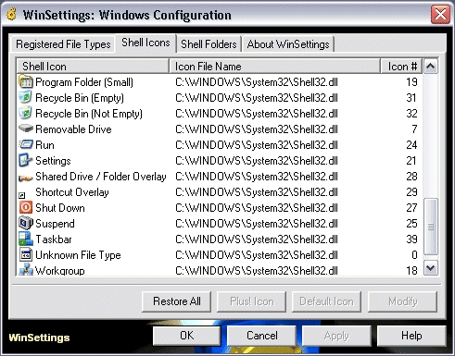This screenshot has width=455, height=356.
Task: Select the "Recycle Bin (Not Empty)" row text
Action: coord(89,114)
